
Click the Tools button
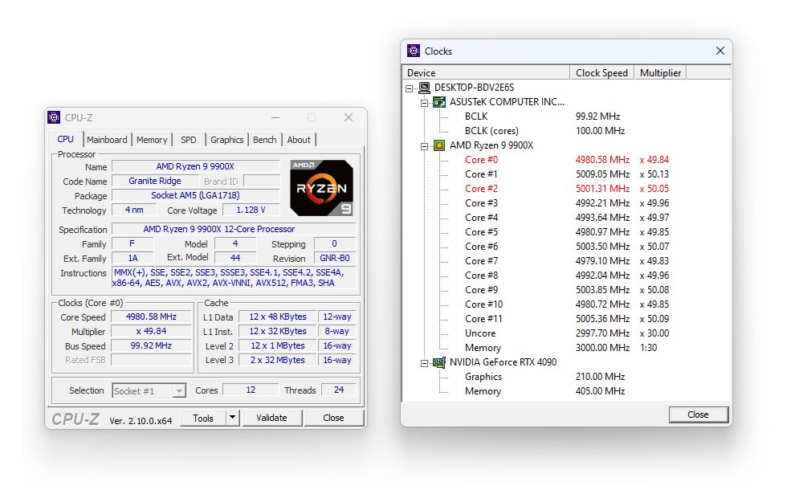[x=203, y=418]
